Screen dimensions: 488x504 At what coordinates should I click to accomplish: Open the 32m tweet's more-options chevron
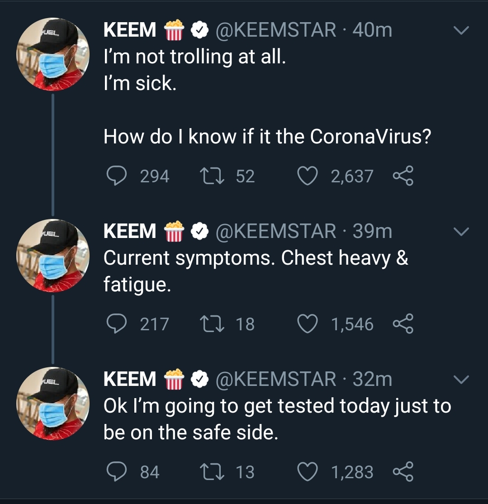tap(461, 379)
